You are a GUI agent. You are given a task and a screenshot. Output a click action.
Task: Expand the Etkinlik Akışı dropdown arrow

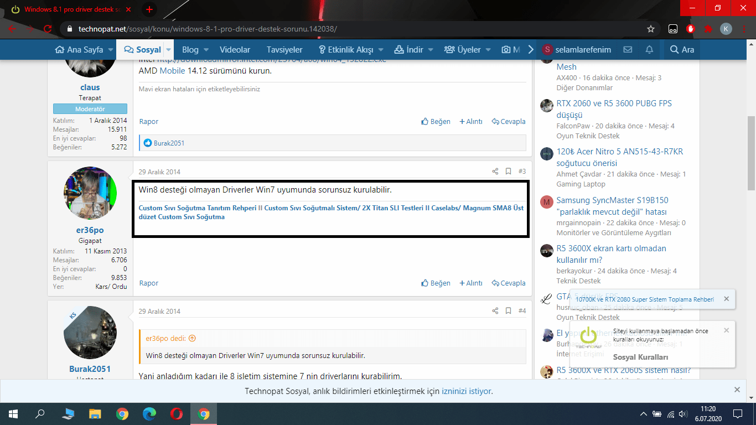[x=381, y=50]
